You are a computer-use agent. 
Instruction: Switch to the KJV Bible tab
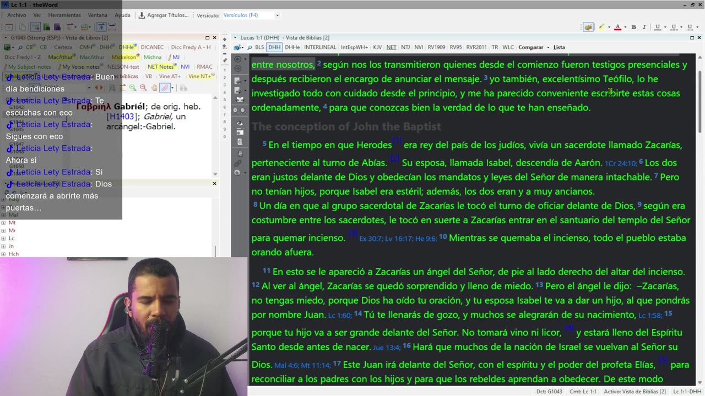point(377,47)
